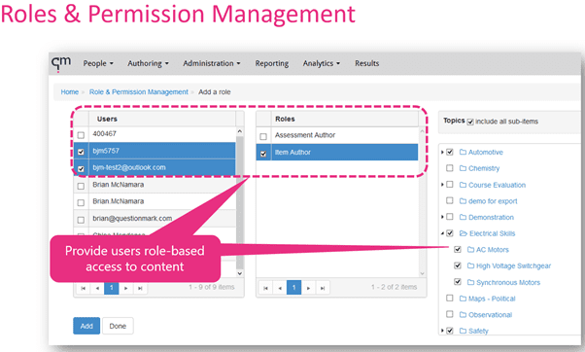The image size is (585, 352).
Task: Open the People dropdown caret
Action: (111, 64)
